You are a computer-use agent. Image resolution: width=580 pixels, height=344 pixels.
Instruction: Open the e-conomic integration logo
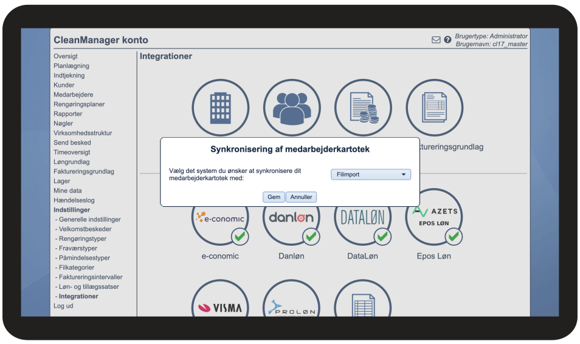(x=221, y=218)
